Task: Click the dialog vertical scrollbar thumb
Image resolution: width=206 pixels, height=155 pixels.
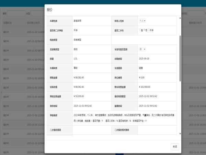Action: [180, 59]
